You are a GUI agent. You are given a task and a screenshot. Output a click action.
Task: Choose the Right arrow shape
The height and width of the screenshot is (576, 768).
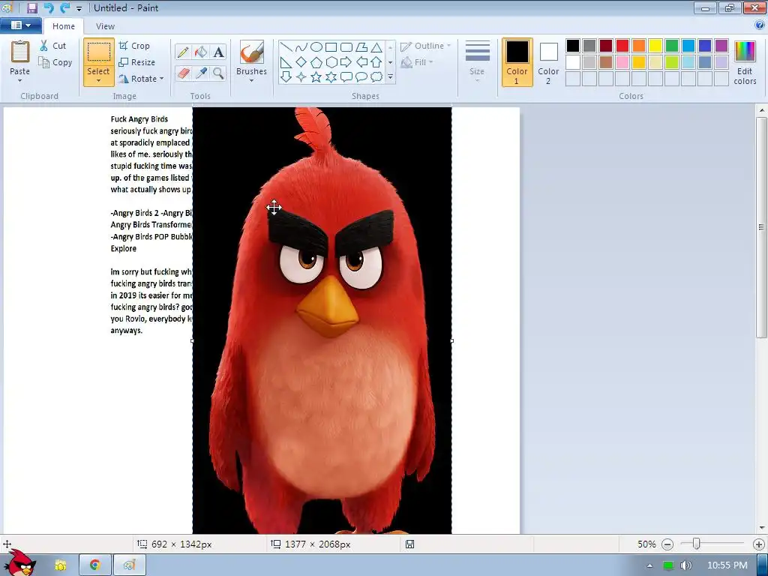(x=346, y=62)
